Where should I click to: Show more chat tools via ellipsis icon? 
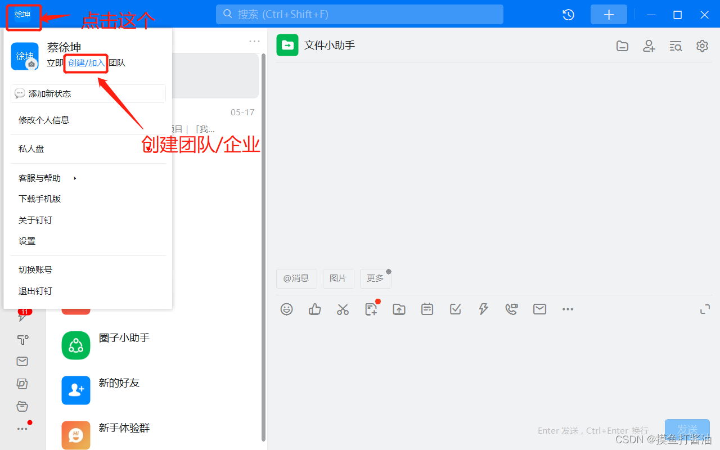(568, 309)
